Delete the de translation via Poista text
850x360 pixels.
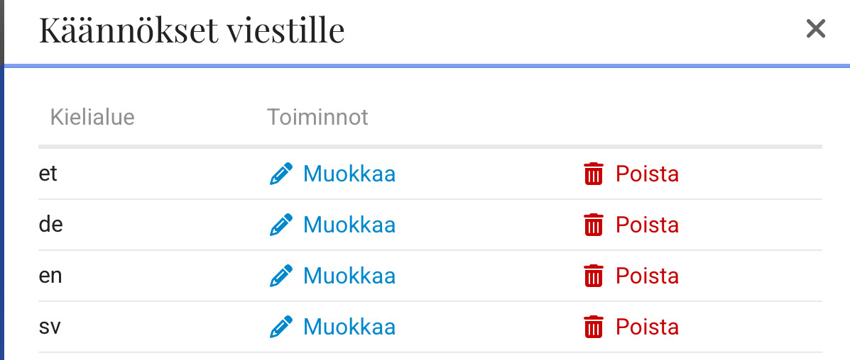point(647,225)
